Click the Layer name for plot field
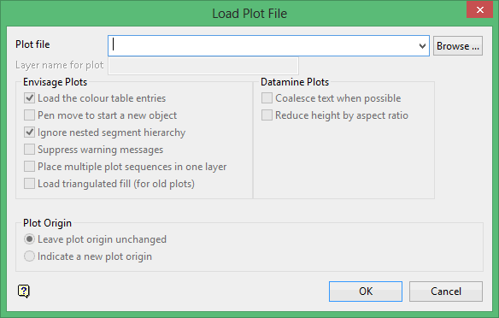Image resolution: width=499 pixels, height=318 pixels. (x=203, y=66)
